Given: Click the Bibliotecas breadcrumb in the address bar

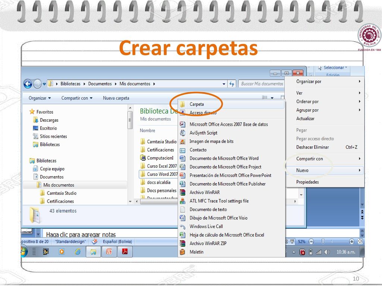Looking at the screenshot, I should (x=71, y=84).
